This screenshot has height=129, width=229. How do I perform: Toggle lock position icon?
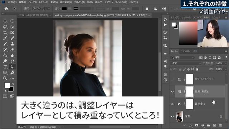point(188,69)
